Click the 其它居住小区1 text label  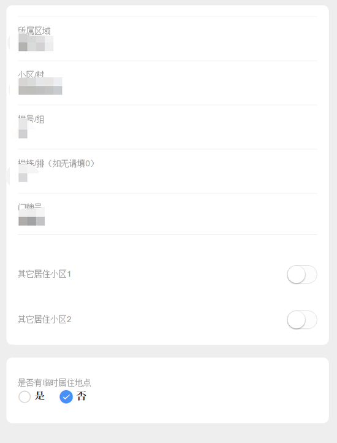44,274
